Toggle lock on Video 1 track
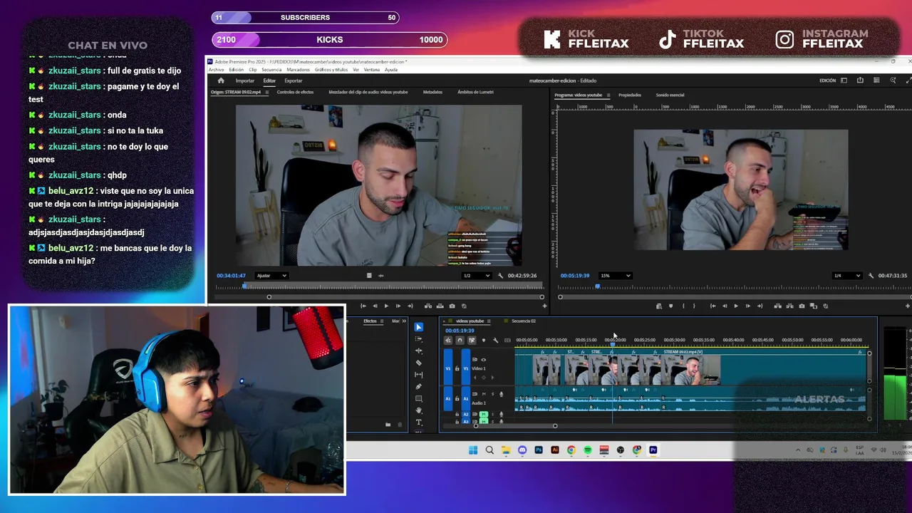 tap(457, 368)
